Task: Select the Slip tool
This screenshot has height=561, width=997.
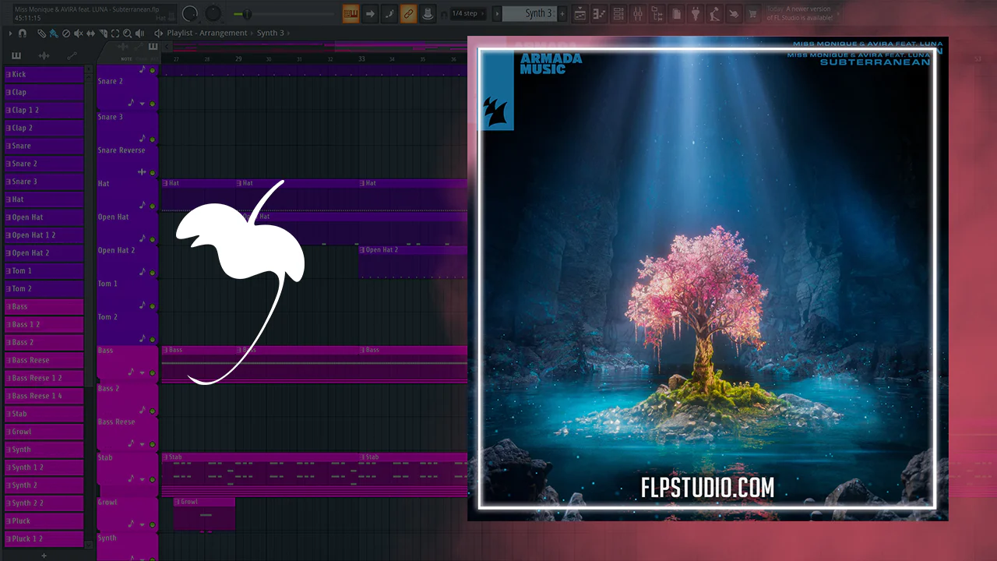Action: [x=90, y=33]
